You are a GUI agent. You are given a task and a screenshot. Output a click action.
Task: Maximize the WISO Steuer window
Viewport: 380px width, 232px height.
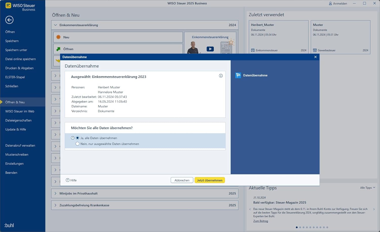[x=364, y=3]
